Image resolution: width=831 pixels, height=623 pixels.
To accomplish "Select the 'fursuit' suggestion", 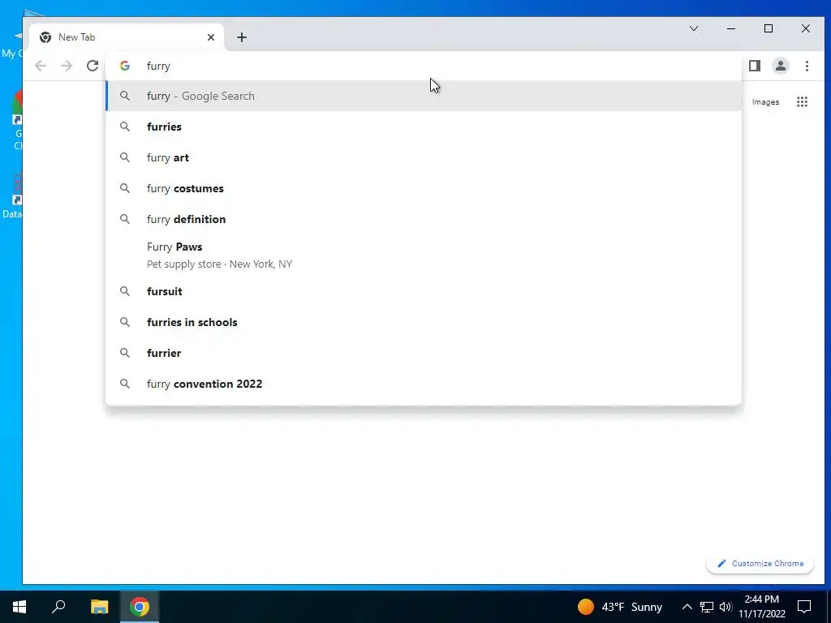I will click(424, 291).
